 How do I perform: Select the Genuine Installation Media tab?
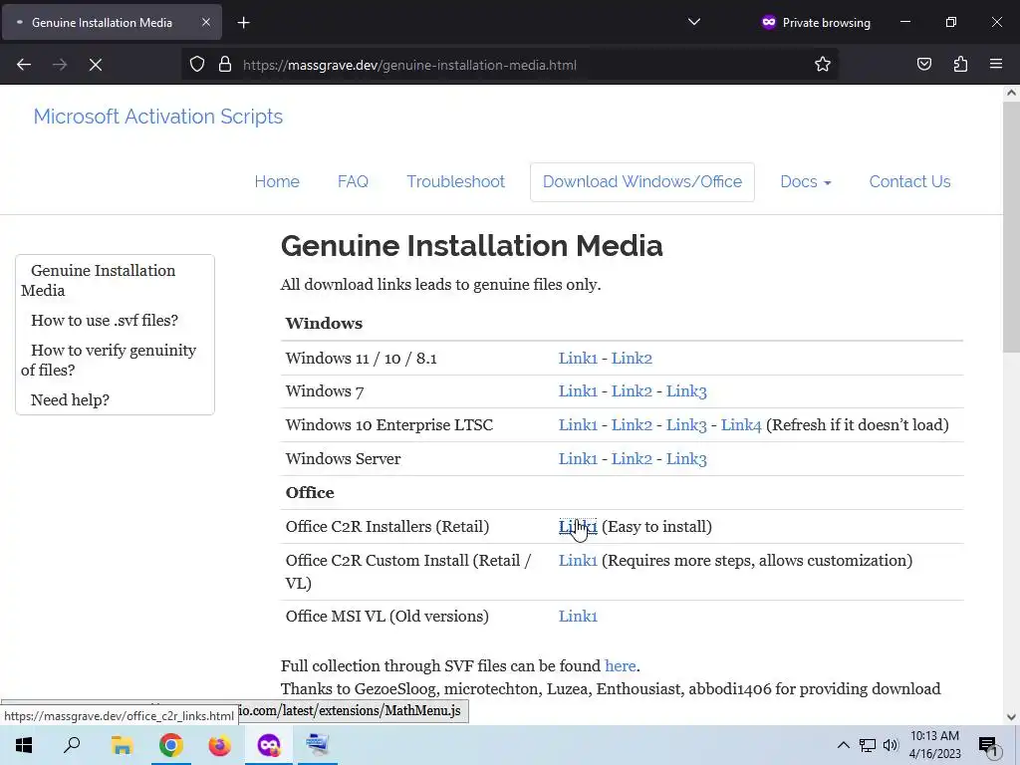click(x=112, y=23)
